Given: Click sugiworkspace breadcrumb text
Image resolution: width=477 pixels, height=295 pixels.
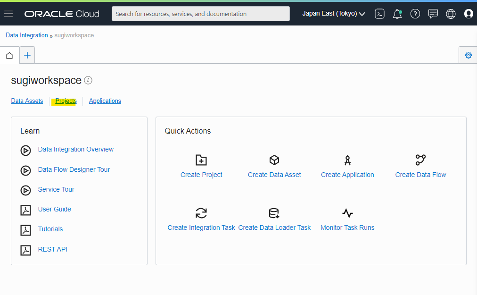Looking at the screenshot, I should pyautogui.click(x=74, y=35).
